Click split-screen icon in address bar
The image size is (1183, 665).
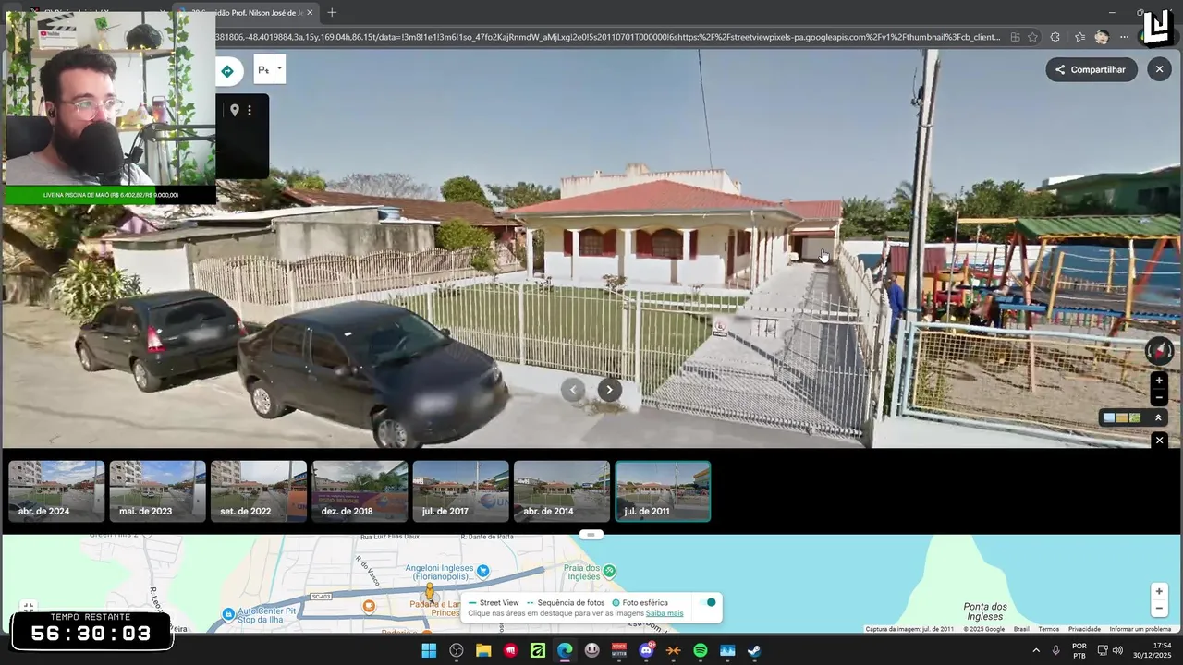(x=1015, y=37)
